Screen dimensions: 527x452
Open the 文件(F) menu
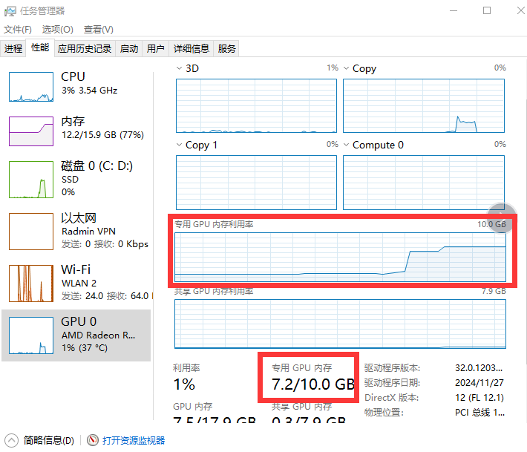18,29
